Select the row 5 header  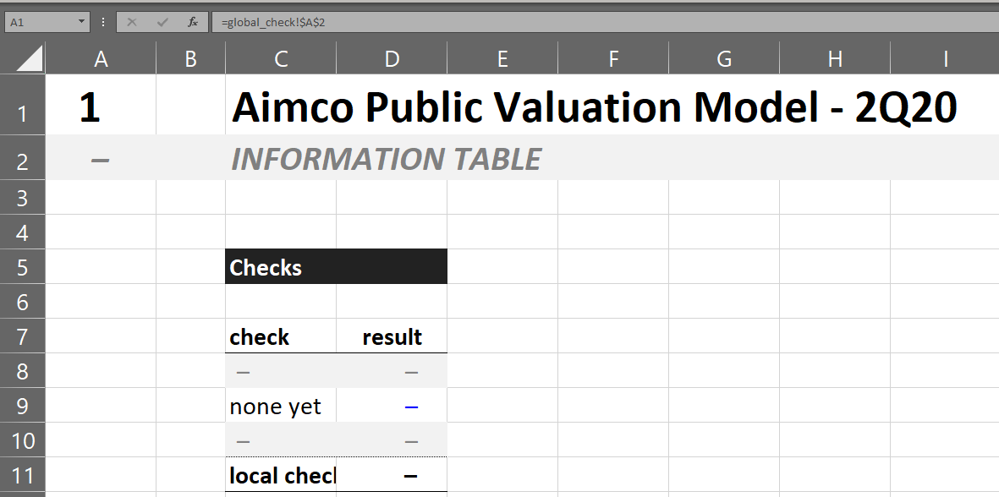tap(22, 266)
